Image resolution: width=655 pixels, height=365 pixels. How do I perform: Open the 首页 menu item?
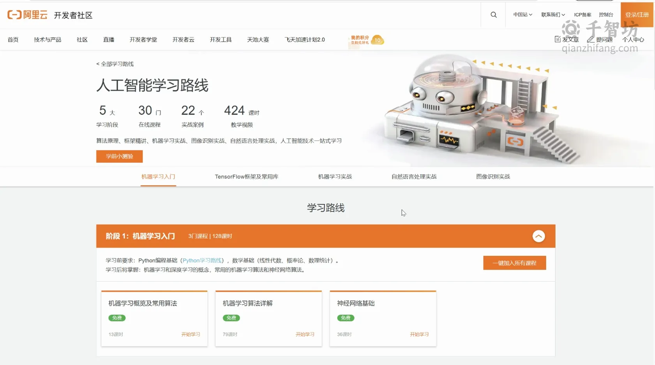click(13, 40)
